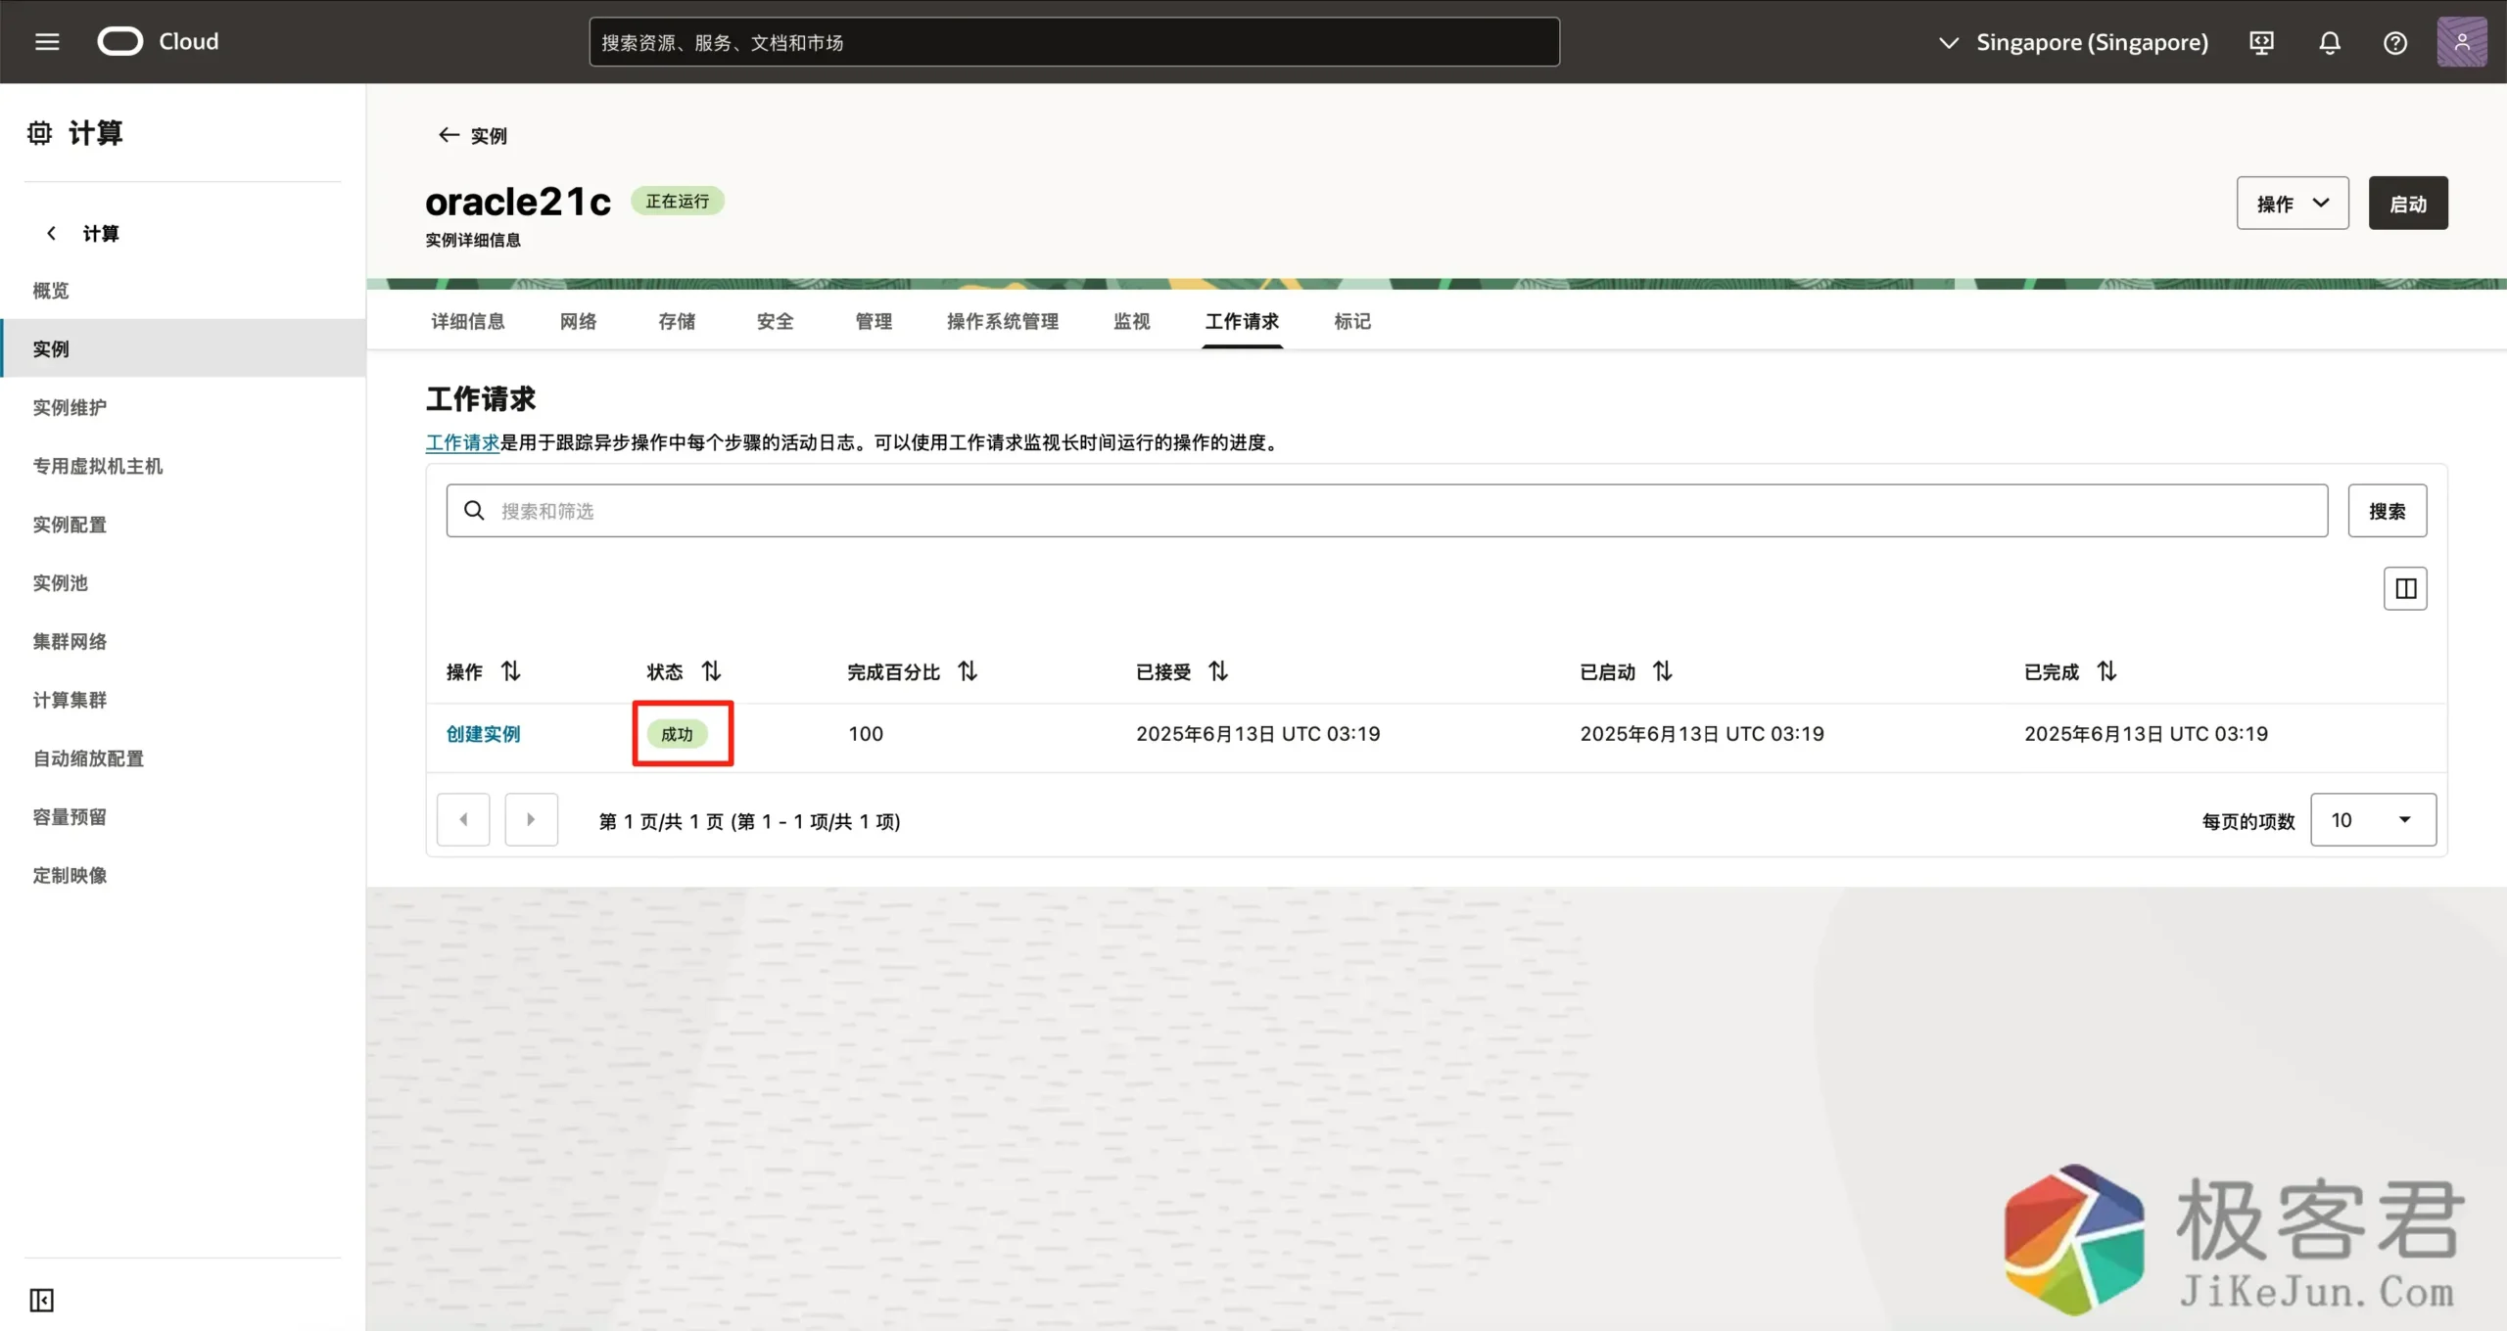Viewport: 2507px width, 1331px height.
Task: Switch to the 标记 tab
Action: point(1352,321)
